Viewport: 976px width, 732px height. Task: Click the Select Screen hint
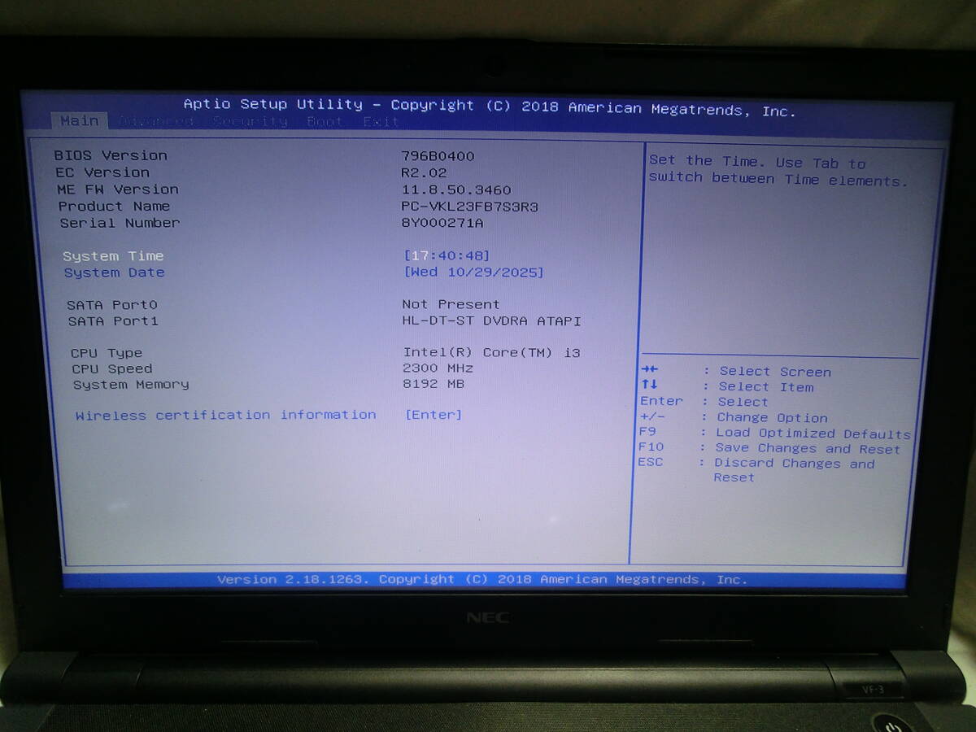pyautogui.click(x=775, y=372)
